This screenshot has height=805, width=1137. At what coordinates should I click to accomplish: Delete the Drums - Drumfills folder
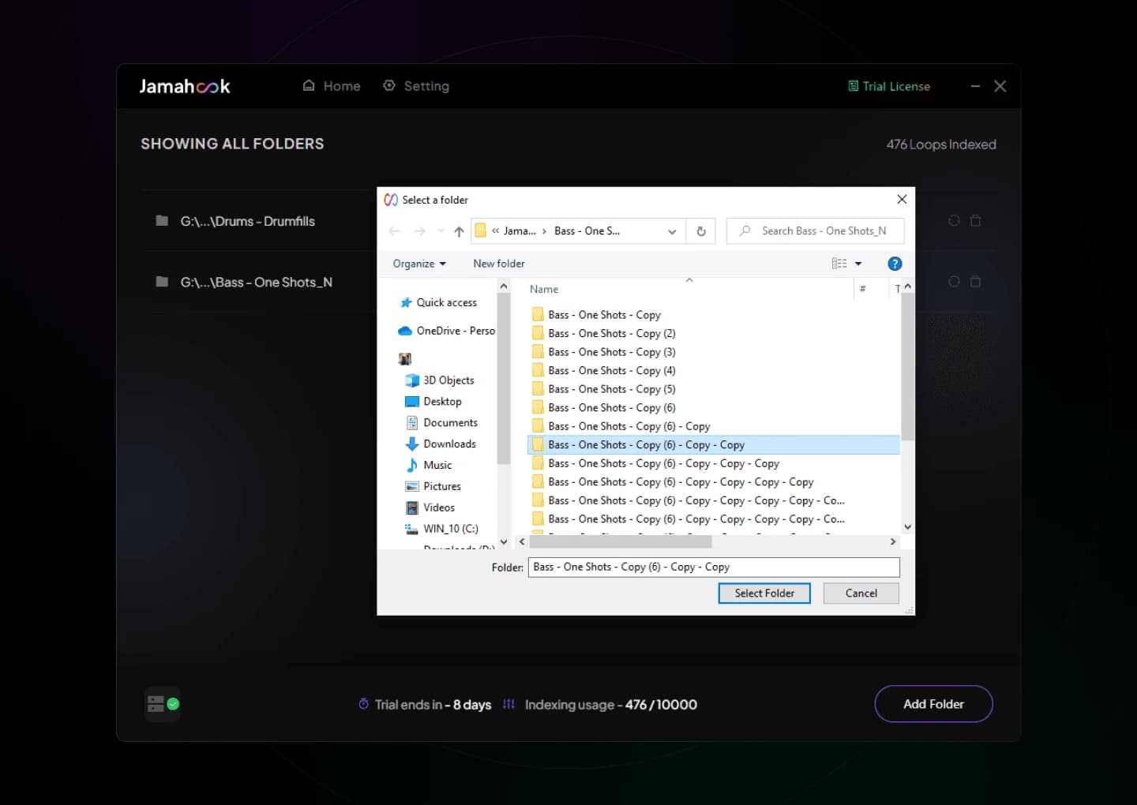(976, 221)
